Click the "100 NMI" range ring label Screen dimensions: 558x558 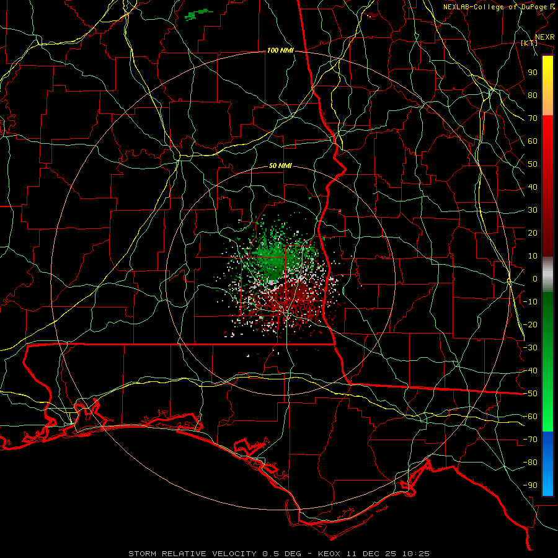[x=280, y=51]
